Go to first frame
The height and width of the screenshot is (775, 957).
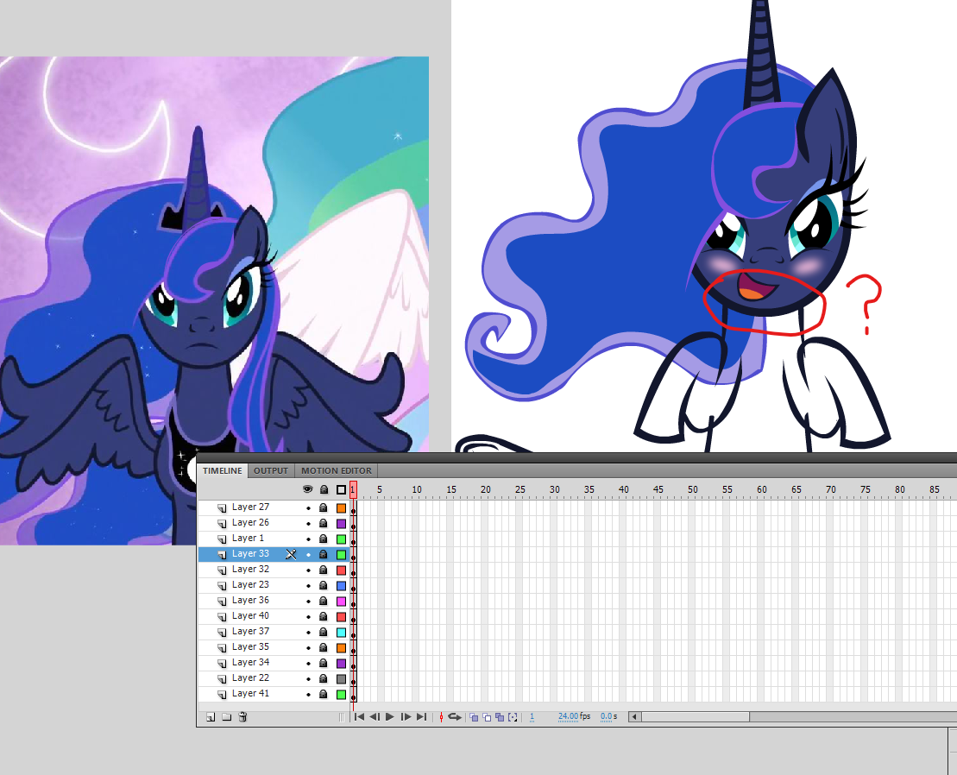coord(360,717)
